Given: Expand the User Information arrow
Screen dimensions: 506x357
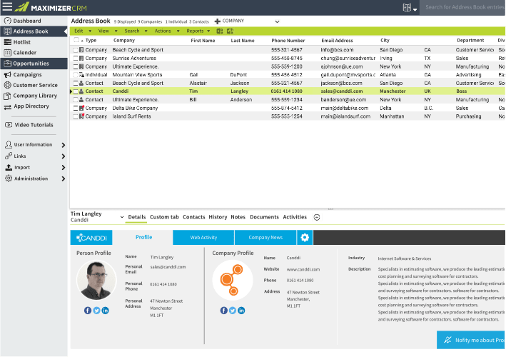Looking at the screenshot, I should point(64,145).
